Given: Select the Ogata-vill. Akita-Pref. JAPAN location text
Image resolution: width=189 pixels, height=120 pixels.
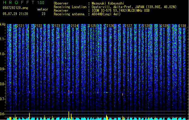Looking at the screenshot, I should point(134,7).
